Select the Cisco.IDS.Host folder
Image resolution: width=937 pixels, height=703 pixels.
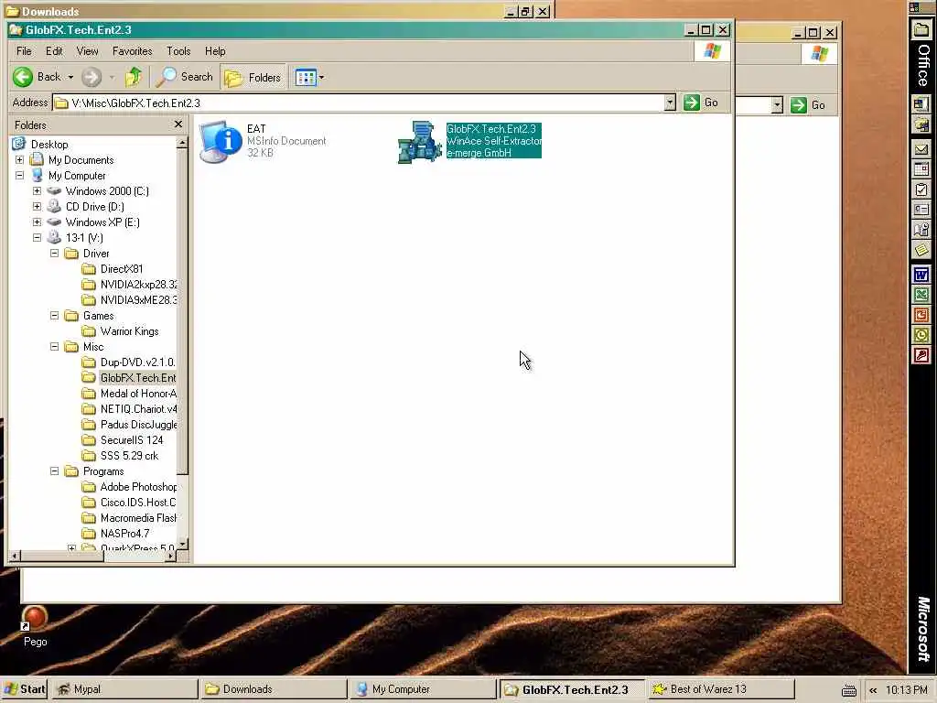138,503
